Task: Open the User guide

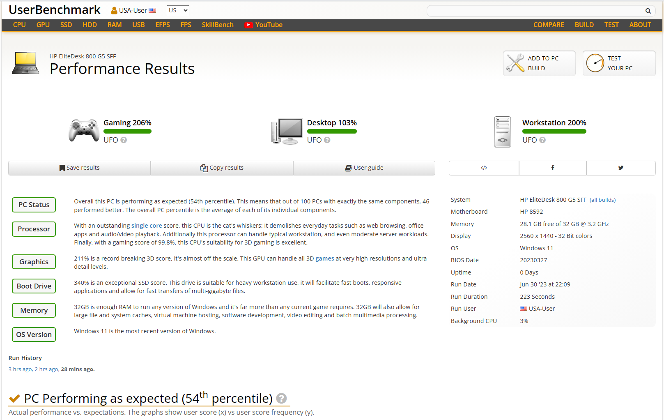Action: pos(364,168)
